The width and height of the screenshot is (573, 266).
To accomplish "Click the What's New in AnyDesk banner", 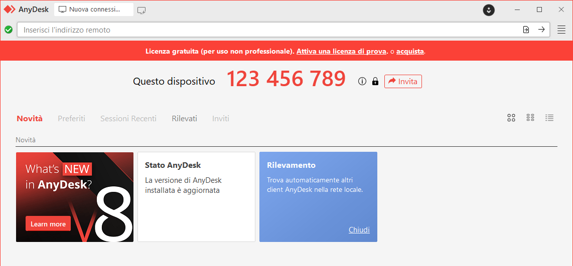I will [75, 197].
